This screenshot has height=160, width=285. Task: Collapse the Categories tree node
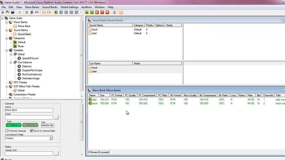point(7,38)
